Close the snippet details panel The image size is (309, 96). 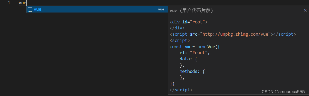pos(305,10)
